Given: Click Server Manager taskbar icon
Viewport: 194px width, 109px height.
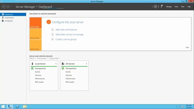Looking at the screenshot, I should pyautogui.click(x=10, y=107).
